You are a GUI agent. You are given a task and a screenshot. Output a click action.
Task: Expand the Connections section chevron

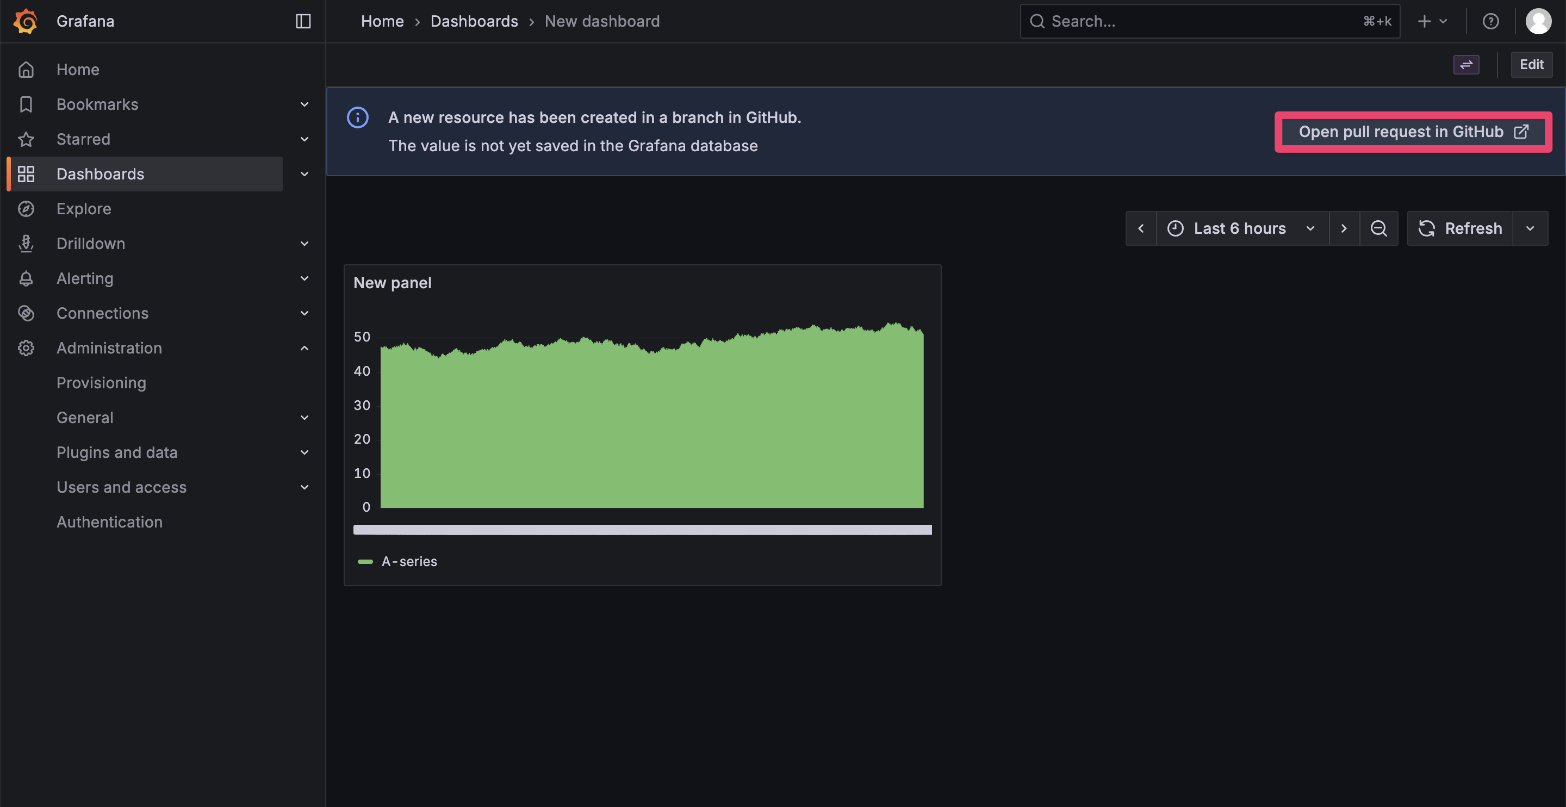tap(304, 313)
